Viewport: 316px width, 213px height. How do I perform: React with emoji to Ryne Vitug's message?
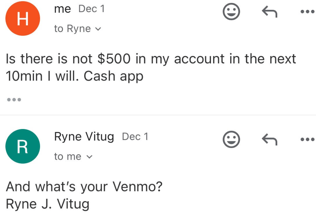click(x=231, y=139)
